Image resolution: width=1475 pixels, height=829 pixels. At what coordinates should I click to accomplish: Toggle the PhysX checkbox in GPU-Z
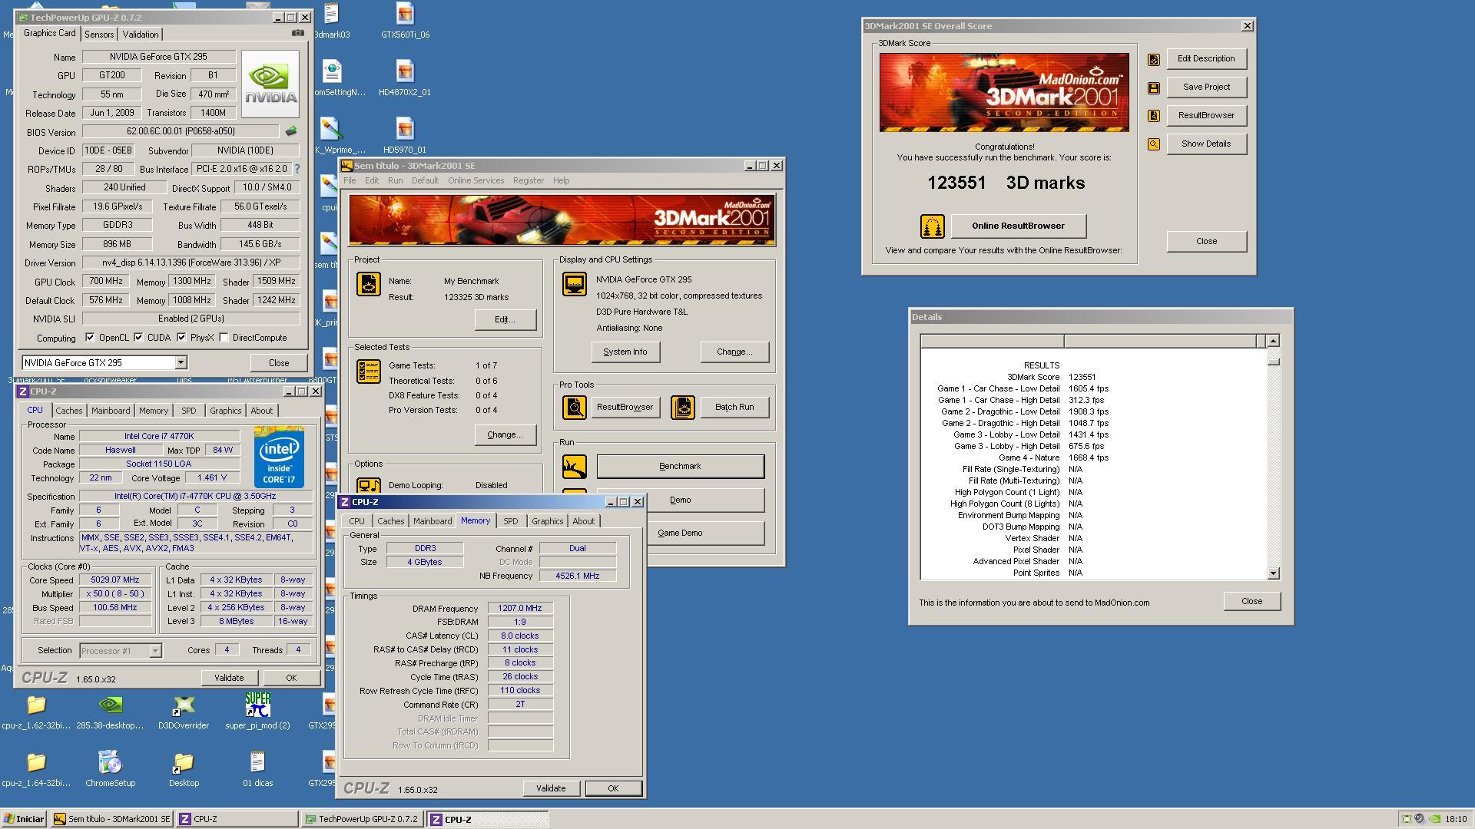181,338
